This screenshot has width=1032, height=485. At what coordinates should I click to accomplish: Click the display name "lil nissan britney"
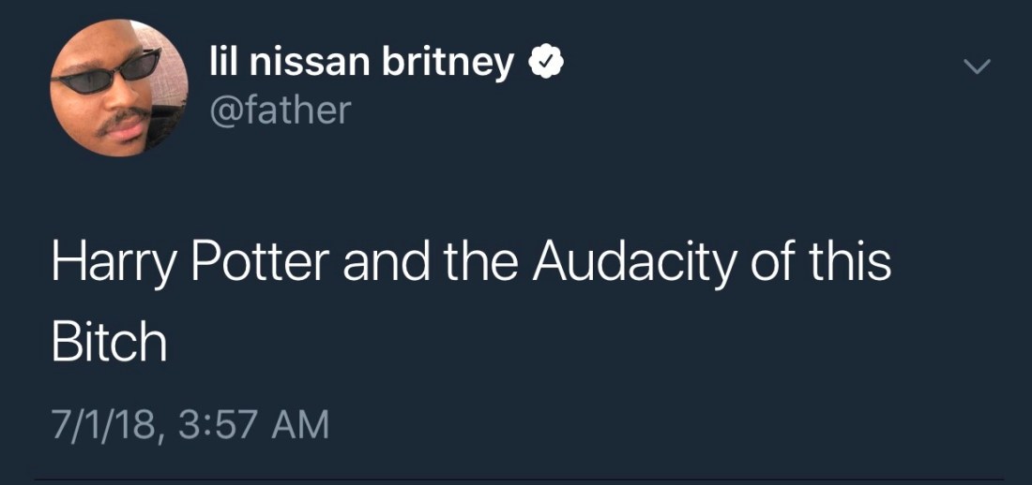(359, 63)
